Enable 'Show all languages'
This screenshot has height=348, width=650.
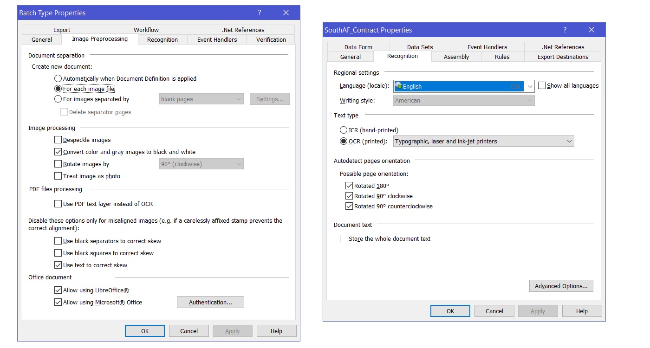542,85
